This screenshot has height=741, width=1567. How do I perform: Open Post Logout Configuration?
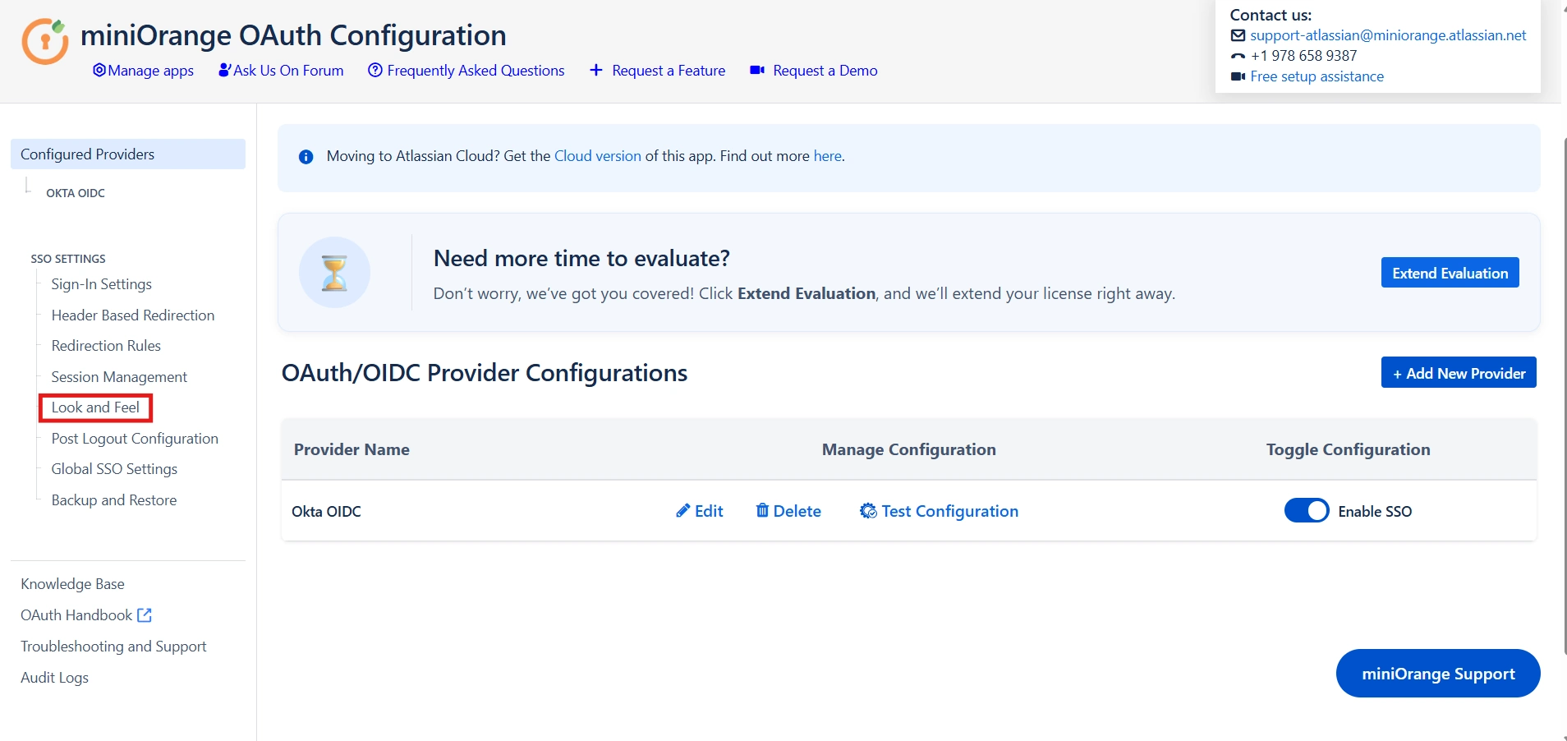(135, 439)
